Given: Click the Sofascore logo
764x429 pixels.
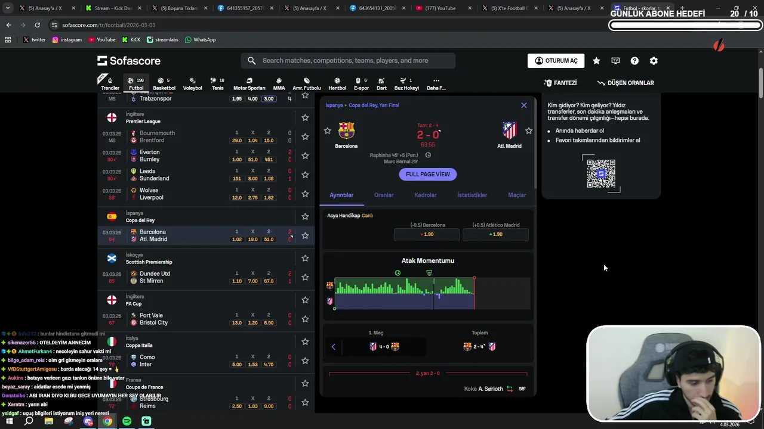Looking at the screenshot, I should pyautogui.click(x=129, y=61).
